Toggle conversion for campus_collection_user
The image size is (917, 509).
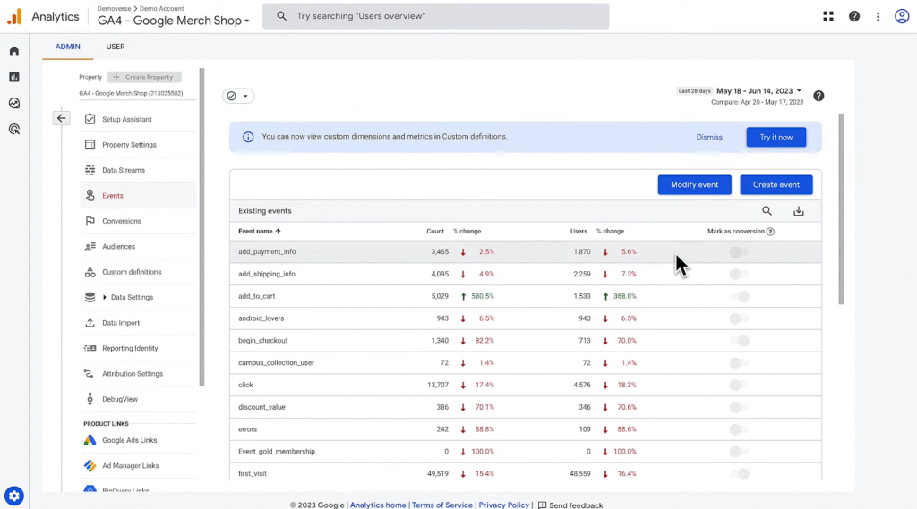pos(739,363)
